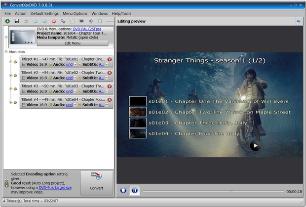Remove Titleset #1 with its red X

[110, 59]
